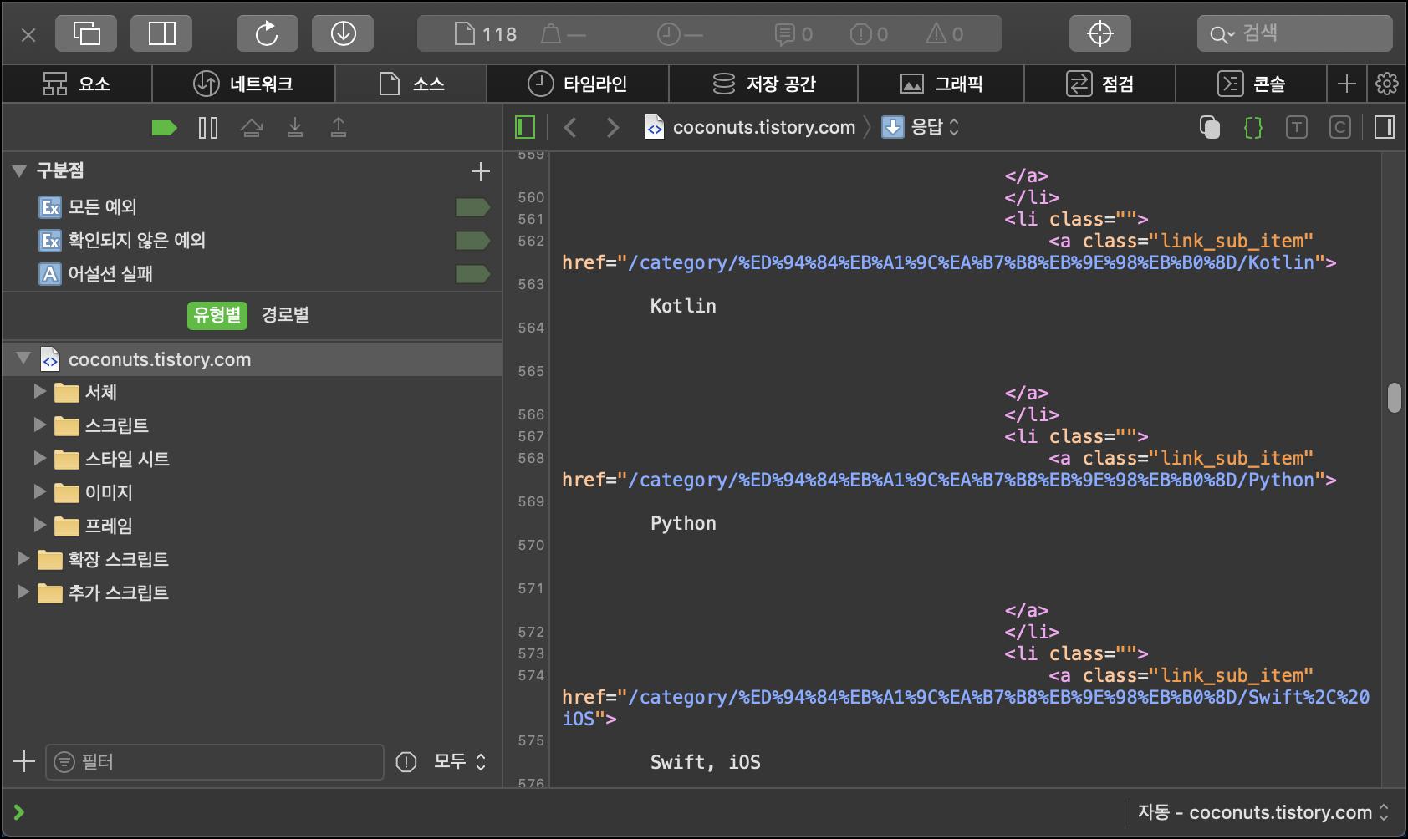Click line number 568 in gutter
The width and height of the screenshot is (1408, 839).
point(531,458)
